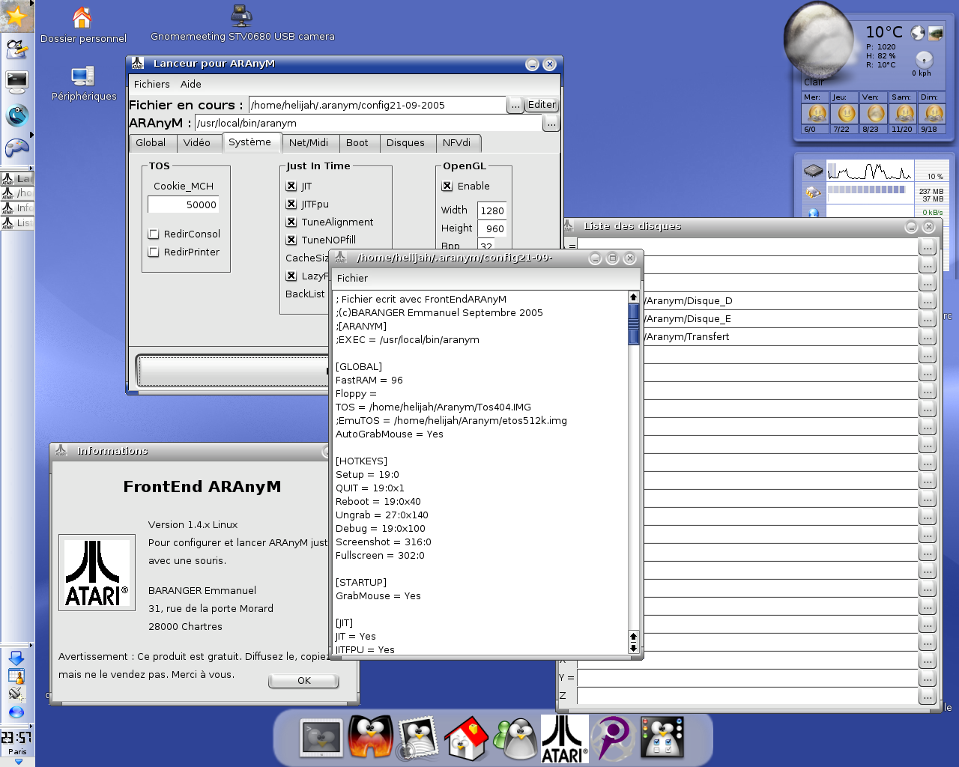Switch to the Boot tab

point(357,143)
